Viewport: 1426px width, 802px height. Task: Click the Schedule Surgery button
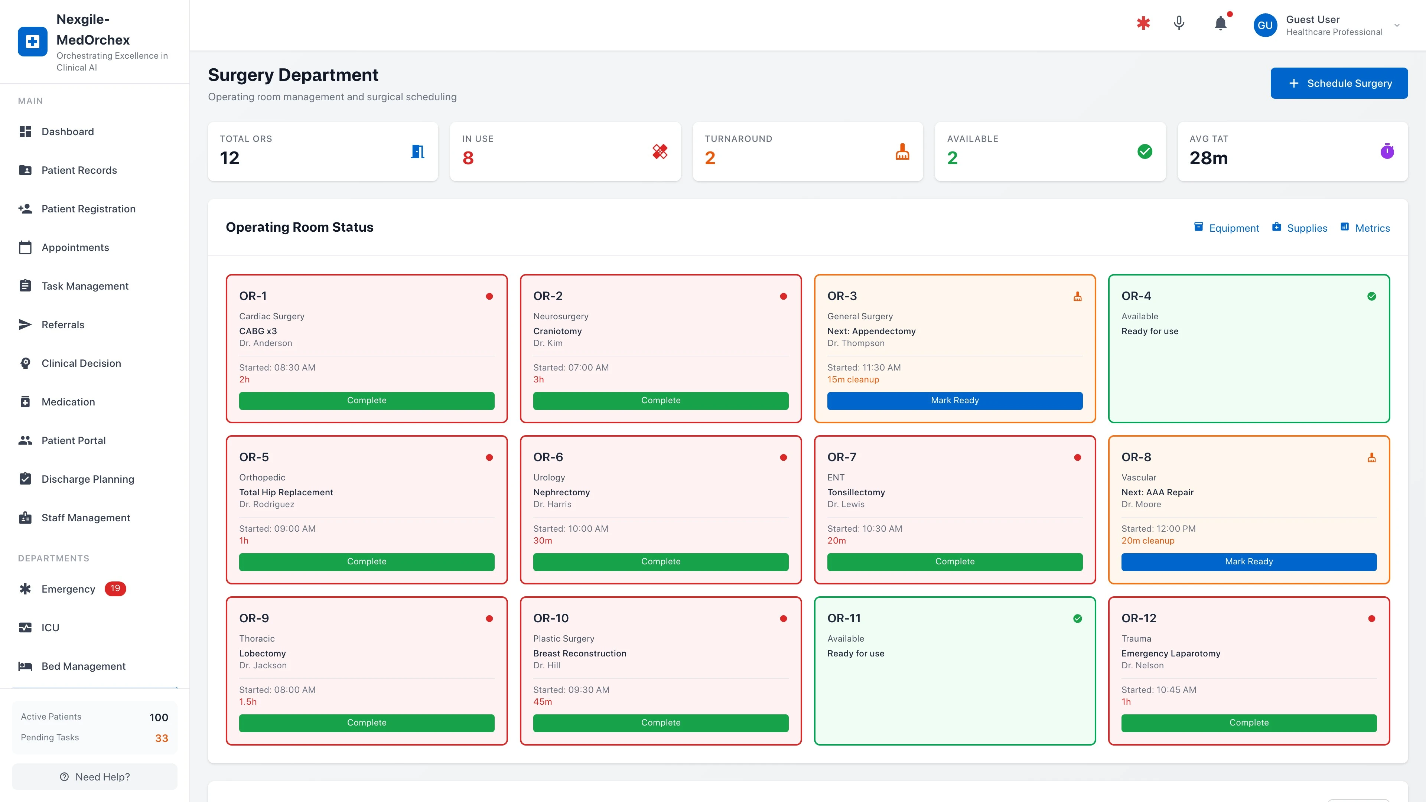(x=1338, y=83)
